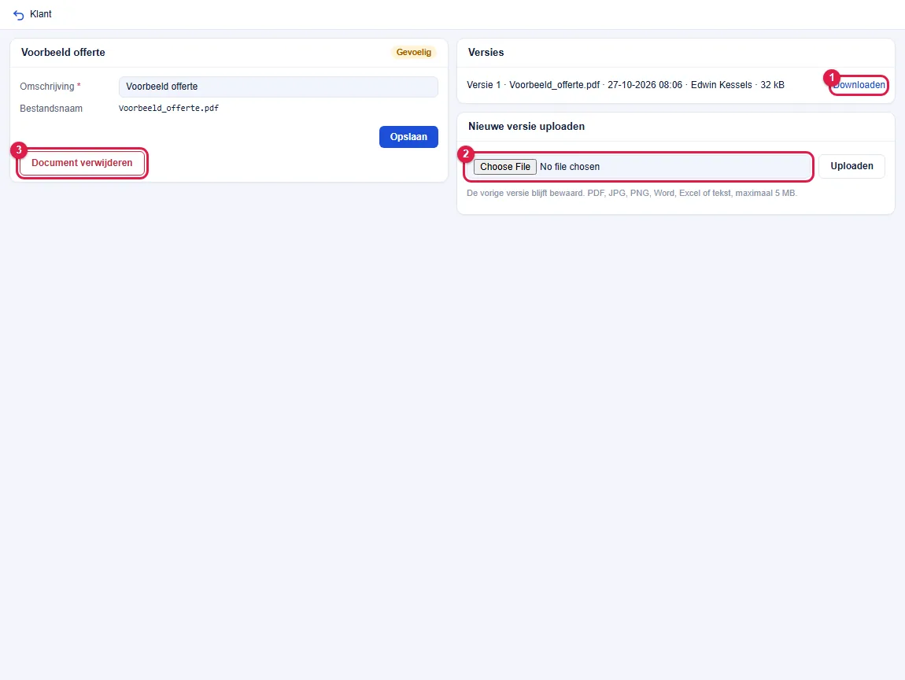905x680 pixels.
Task: Go back via the Klant link
Action: (x=40, y=14)
